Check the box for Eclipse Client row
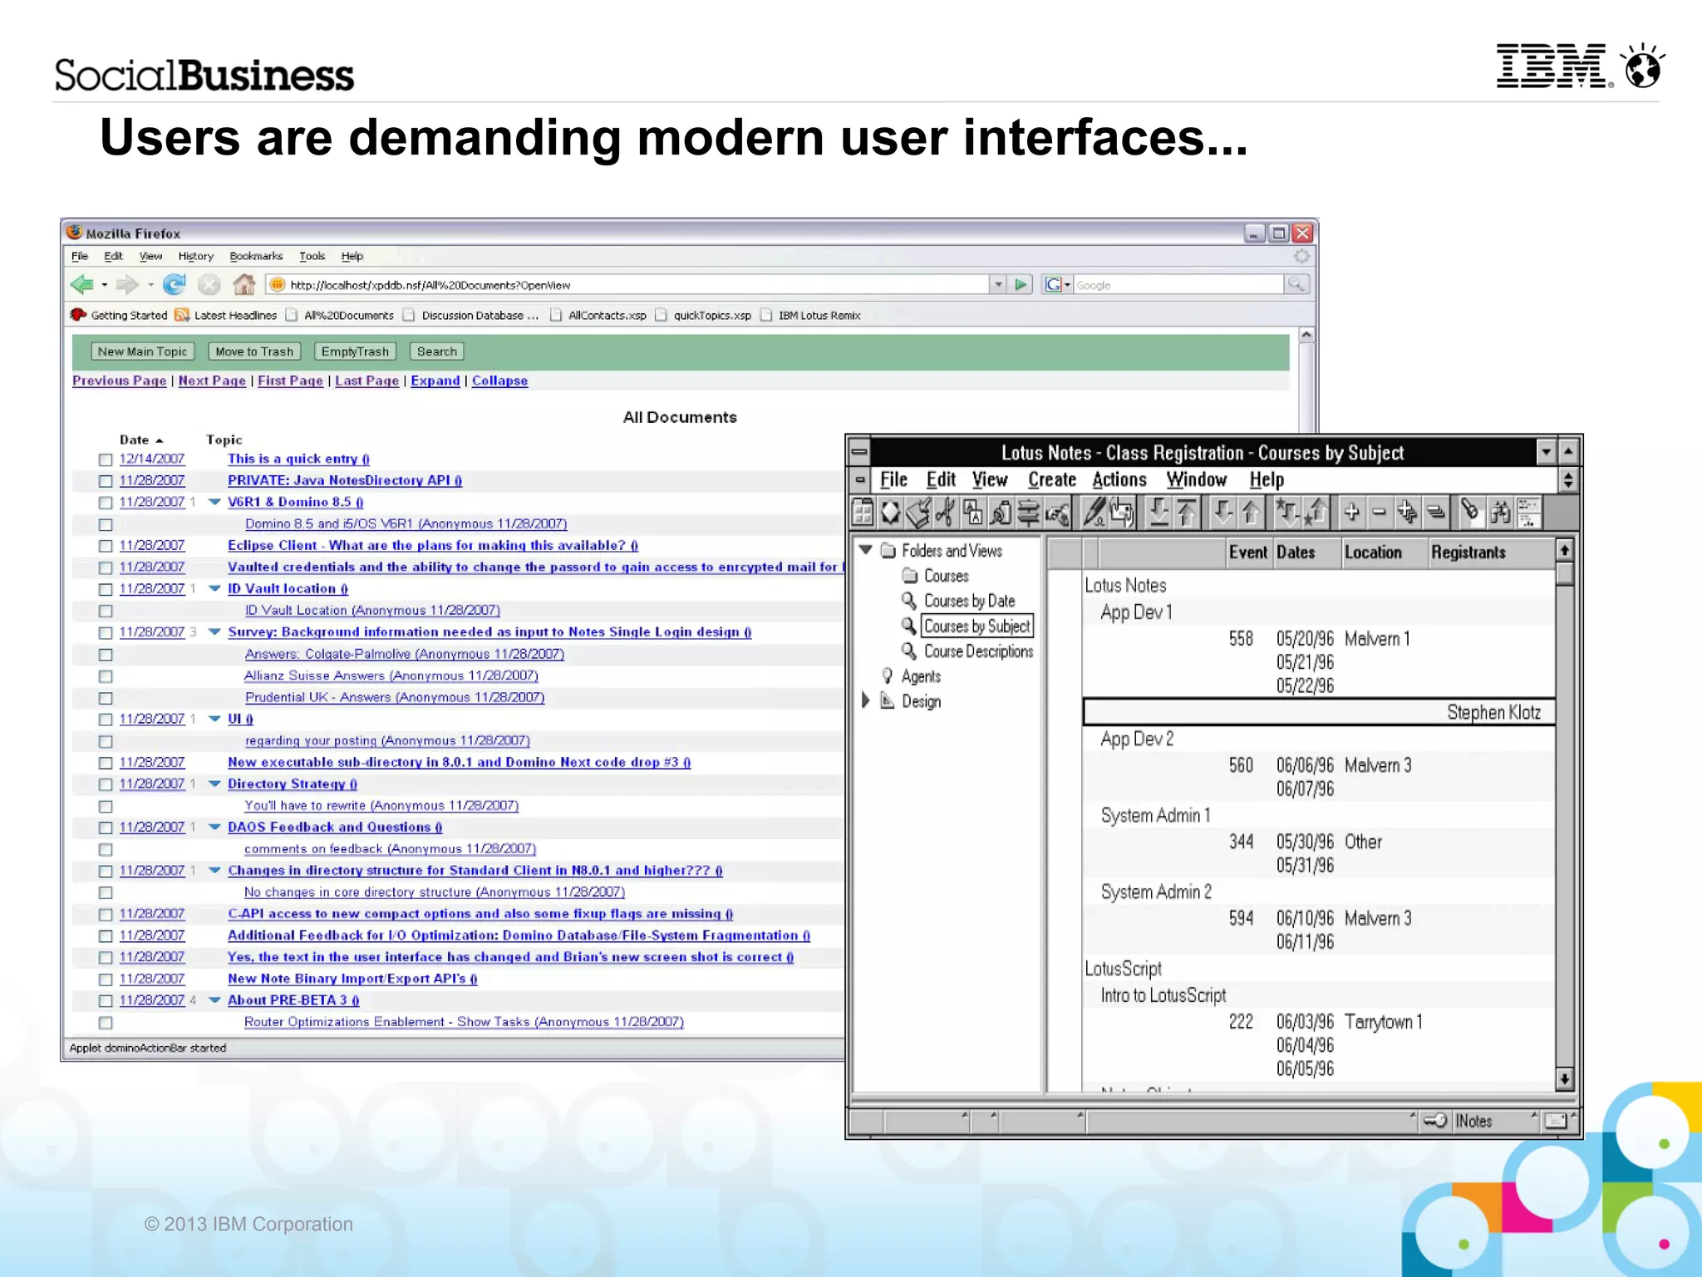Screen dimensions: 1702x1277 pyautogui.click(x=106, y=546)
